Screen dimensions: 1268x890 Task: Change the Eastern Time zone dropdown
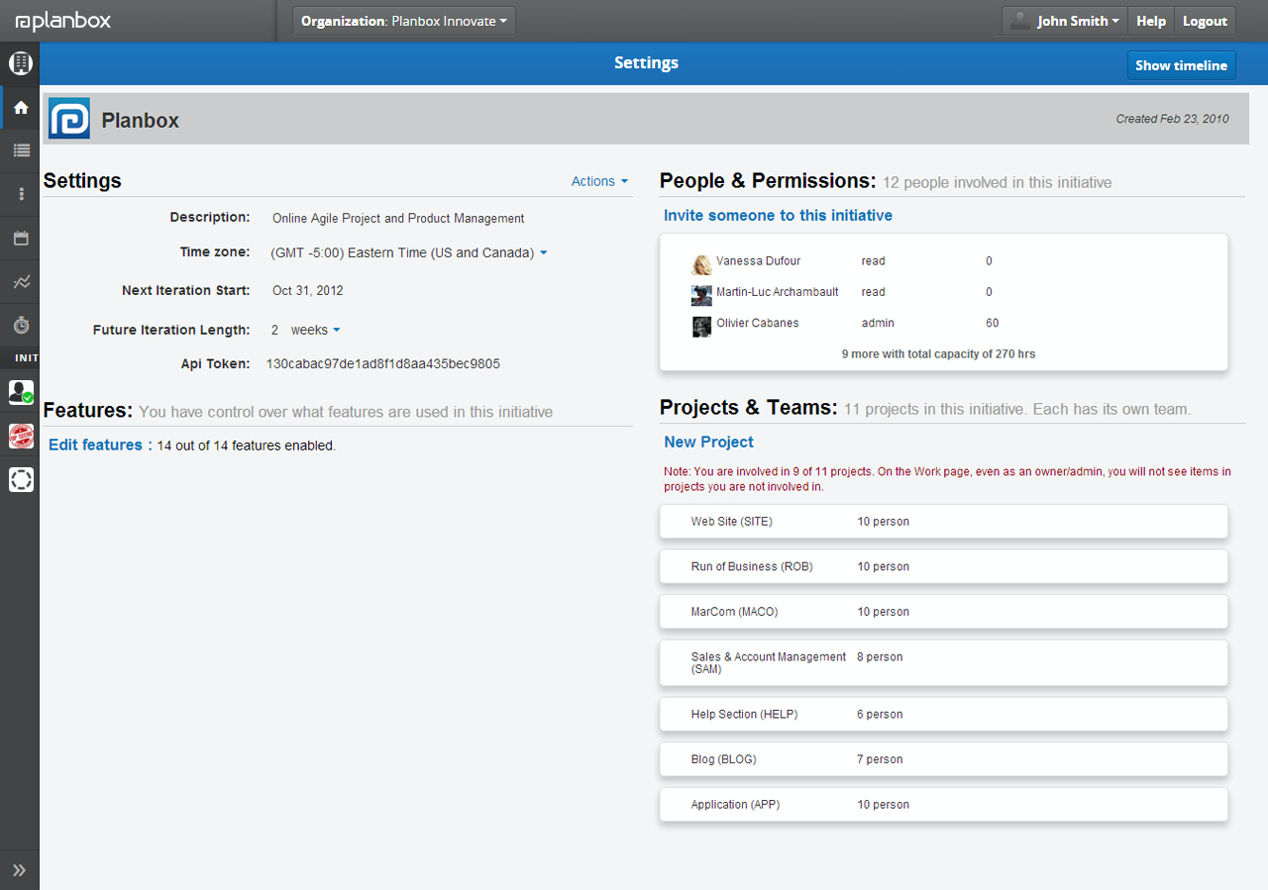(409, 252)
